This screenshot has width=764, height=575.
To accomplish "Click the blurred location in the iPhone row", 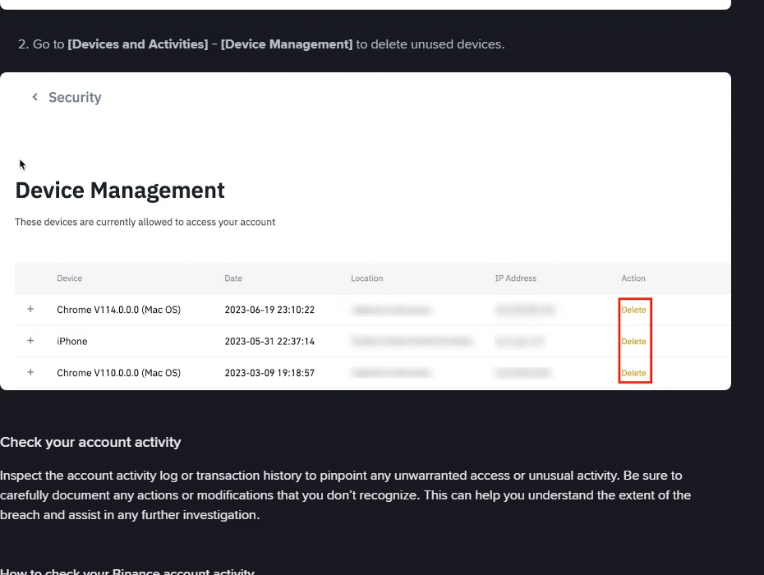I will [412, 341].
